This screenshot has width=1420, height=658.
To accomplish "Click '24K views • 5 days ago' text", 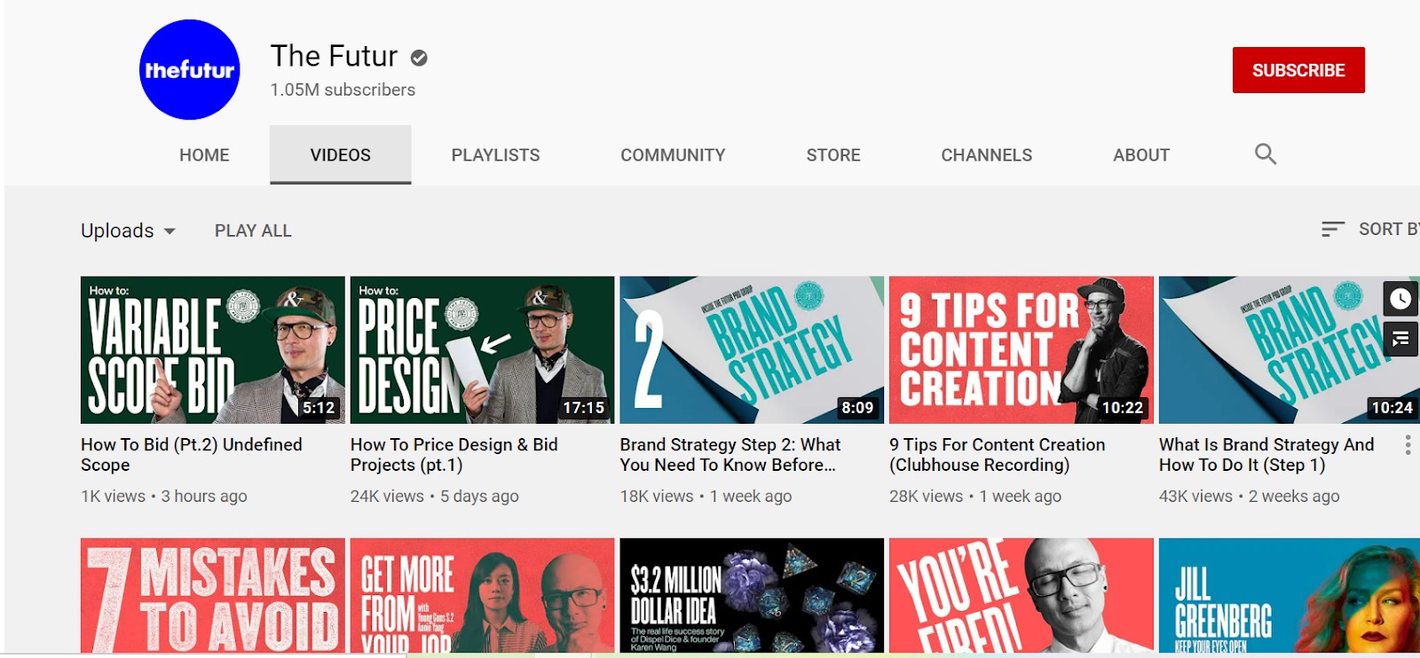I will click(435, 497).
